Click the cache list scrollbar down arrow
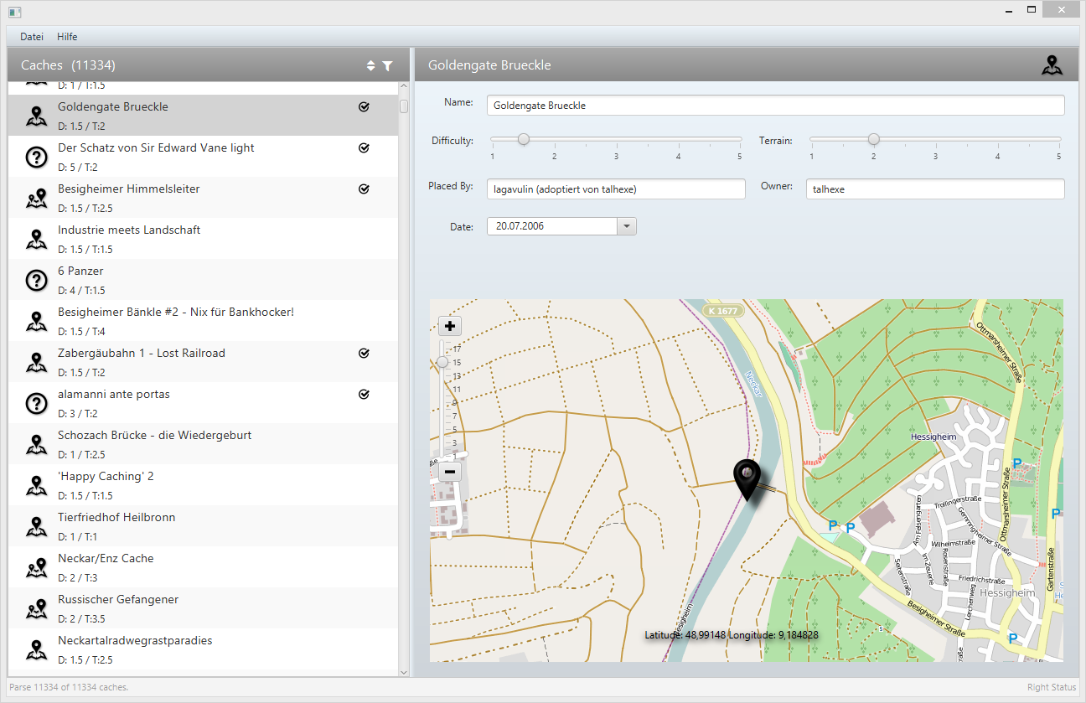 coord(404,671)
